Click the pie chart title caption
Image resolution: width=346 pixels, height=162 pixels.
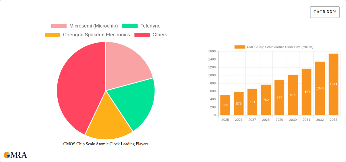106,144
